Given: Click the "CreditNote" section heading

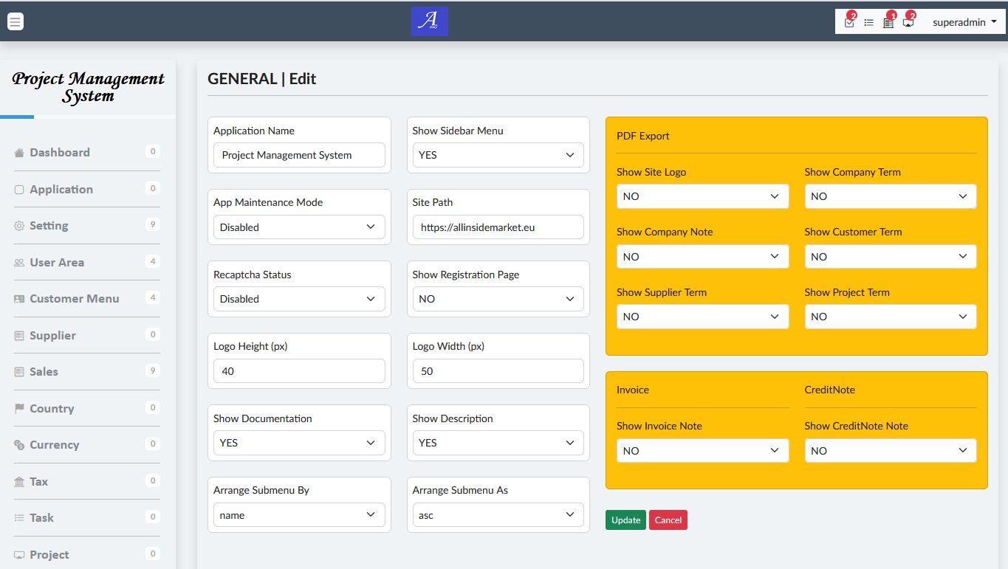Looking at the screenshot, I should [830, 390].
